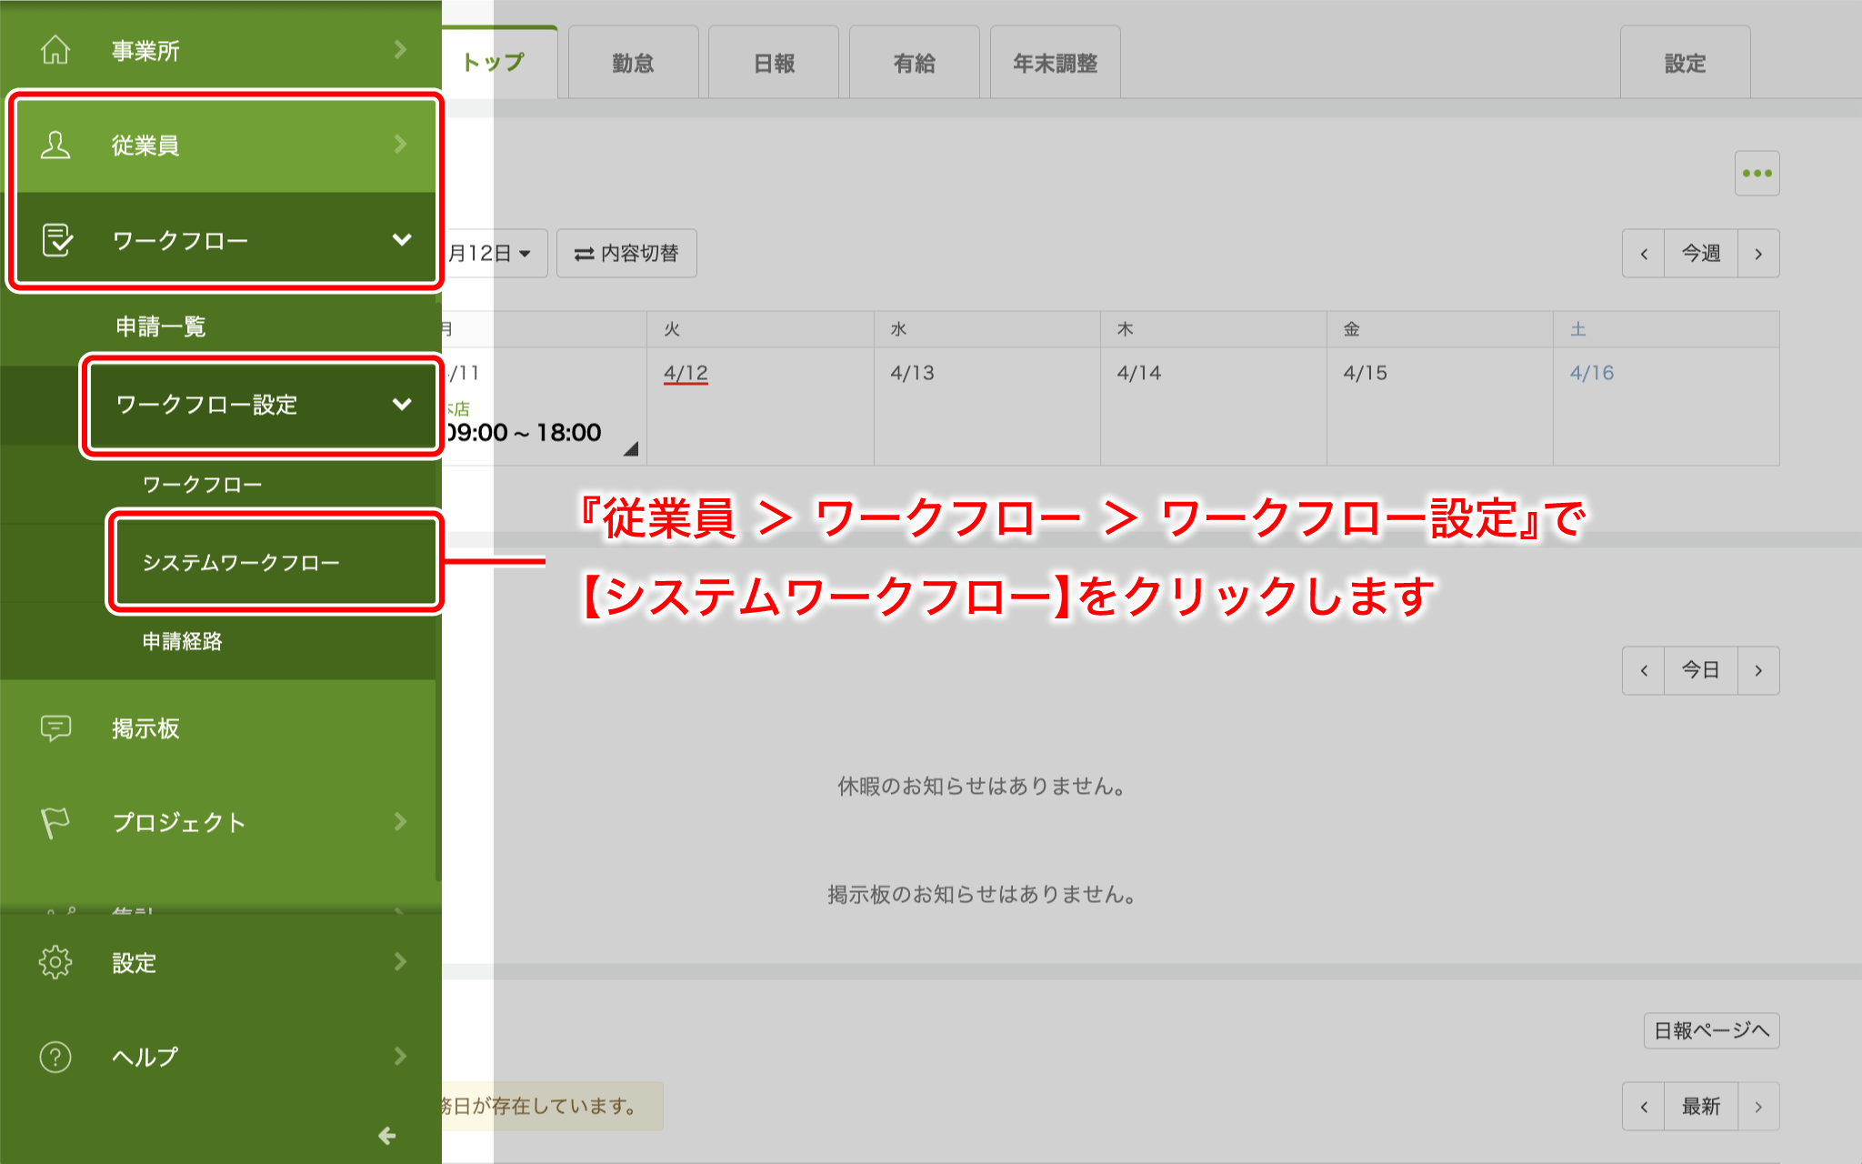Open ワークフロー item under ワークフロー設定

click(202, 485)
